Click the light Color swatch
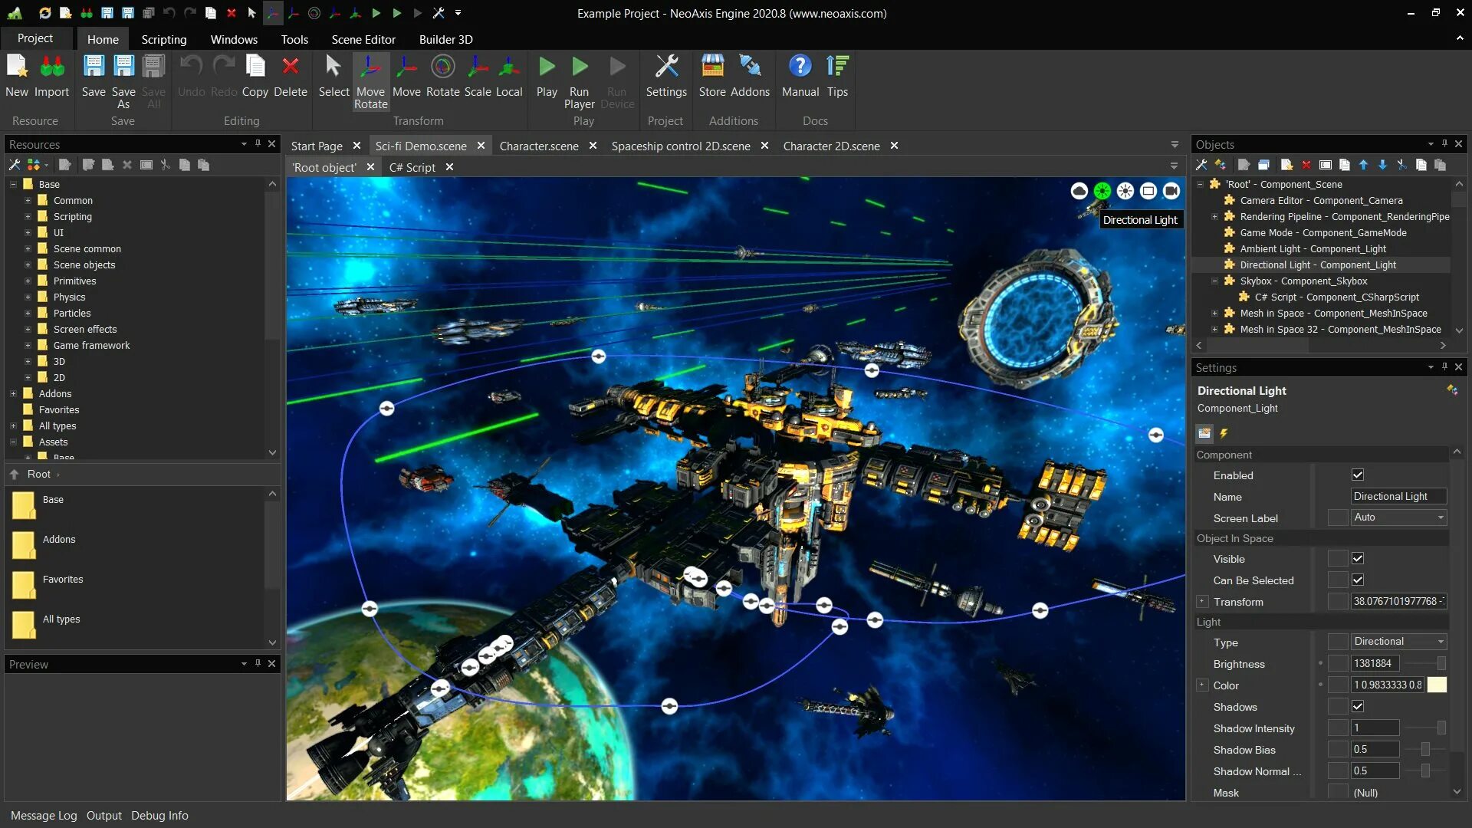1472x828 pixels. 1437,685
